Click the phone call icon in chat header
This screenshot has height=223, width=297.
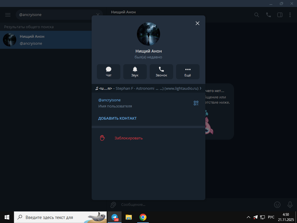click(x=268, y=15)
